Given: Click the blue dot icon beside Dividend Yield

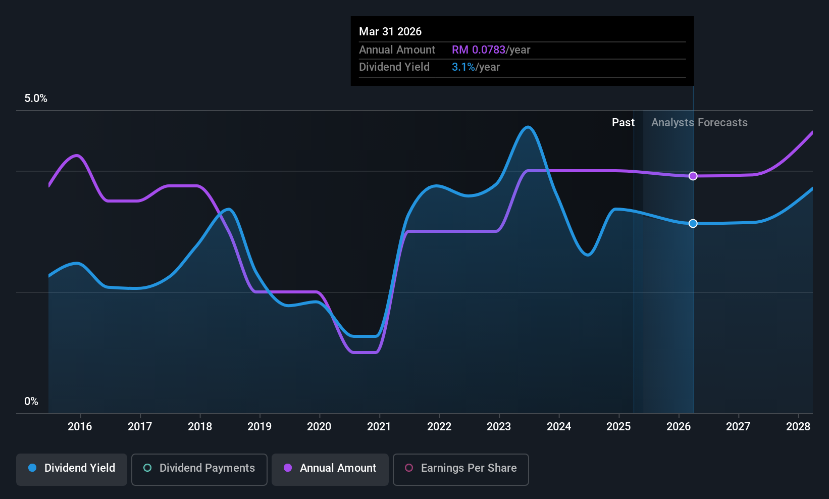Looking at the screenshot, I should [x=32, y=468].
